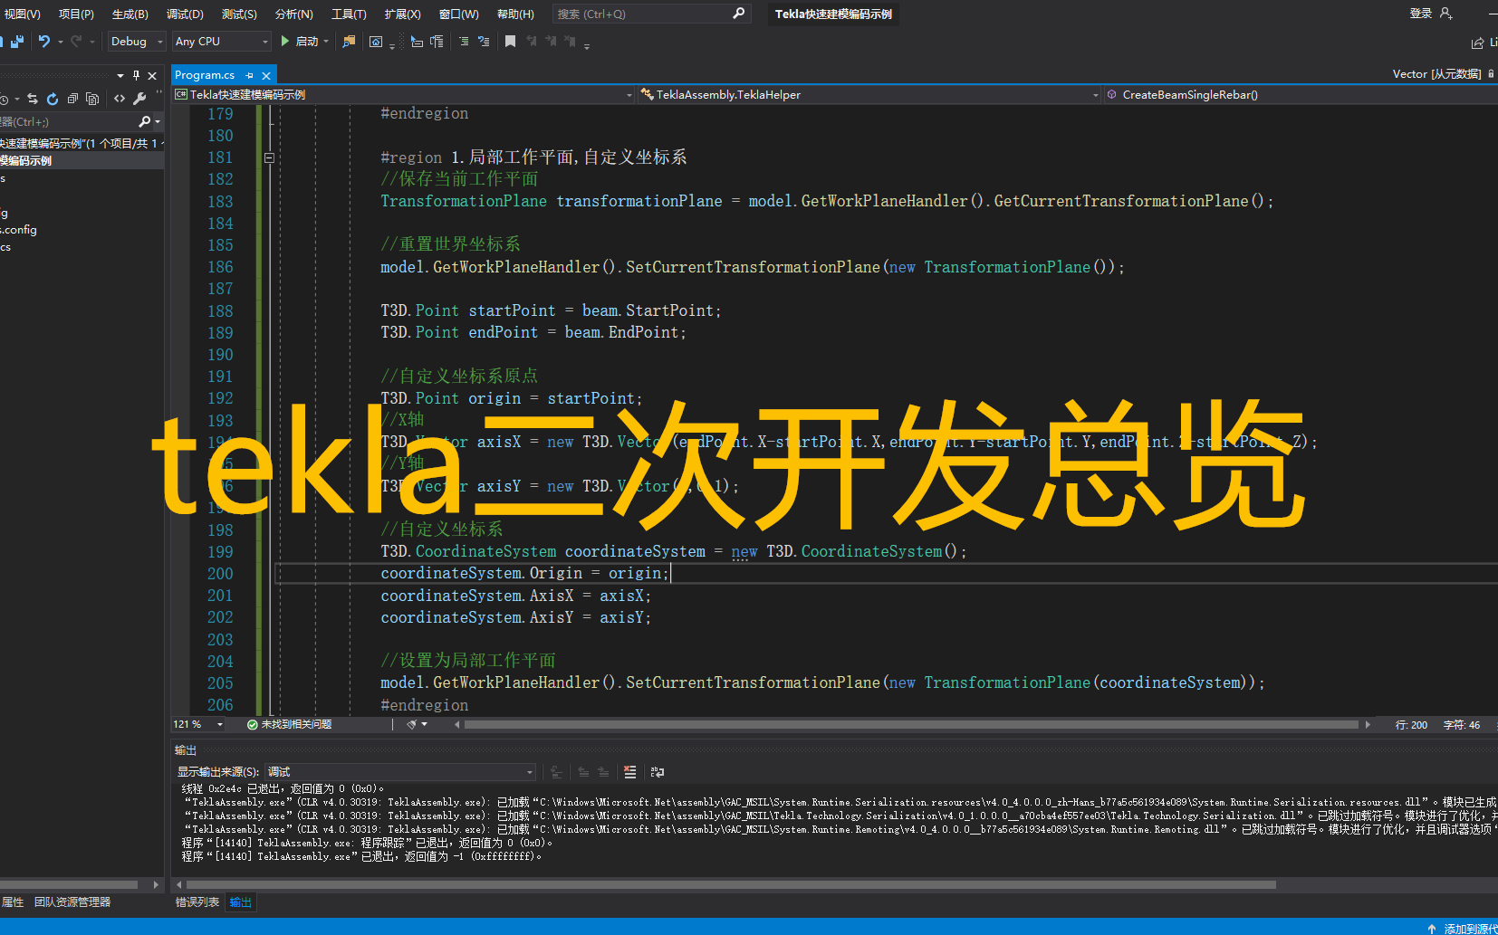This screenshot has height=935, width=1498.
Task: Click the Save All toolbar icon
Action: (x=17, y=42)
